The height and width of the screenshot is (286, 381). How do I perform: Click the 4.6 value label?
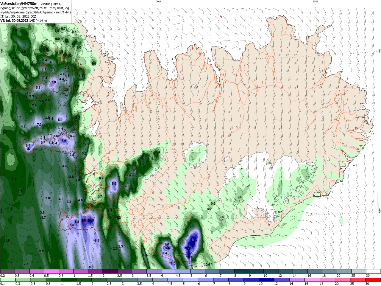coord(80,200)
